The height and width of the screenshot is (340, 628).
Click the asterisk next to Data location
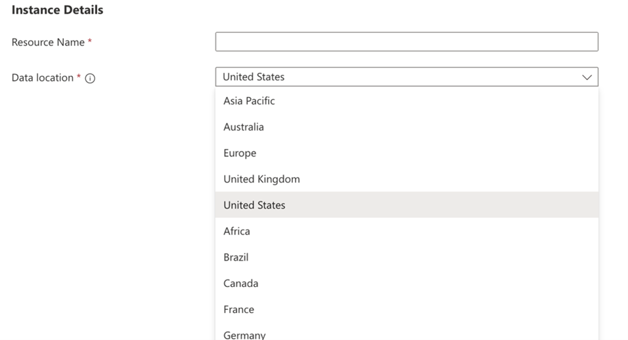click(79, 76)
